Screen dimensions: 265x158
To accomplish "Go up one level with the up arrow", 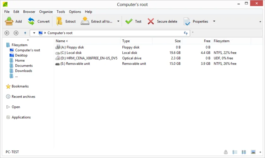I will click(x=25, y=33).
